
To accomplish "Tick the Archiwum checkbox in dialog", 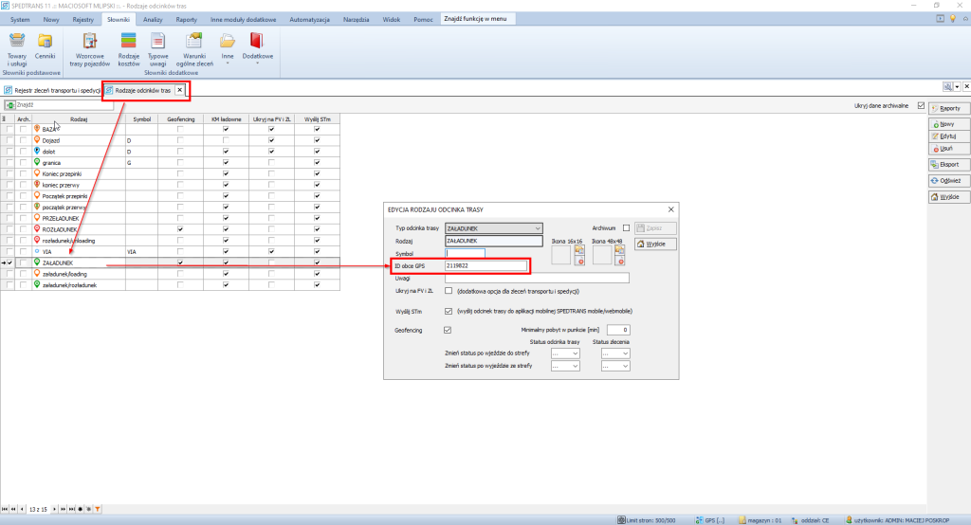I will (626, 227).
